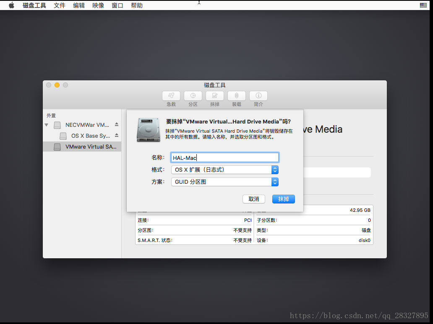This screenshot has height=324, width=433.
Task: Eject the OS X Base Sy... volume
Action: point(117,135)
